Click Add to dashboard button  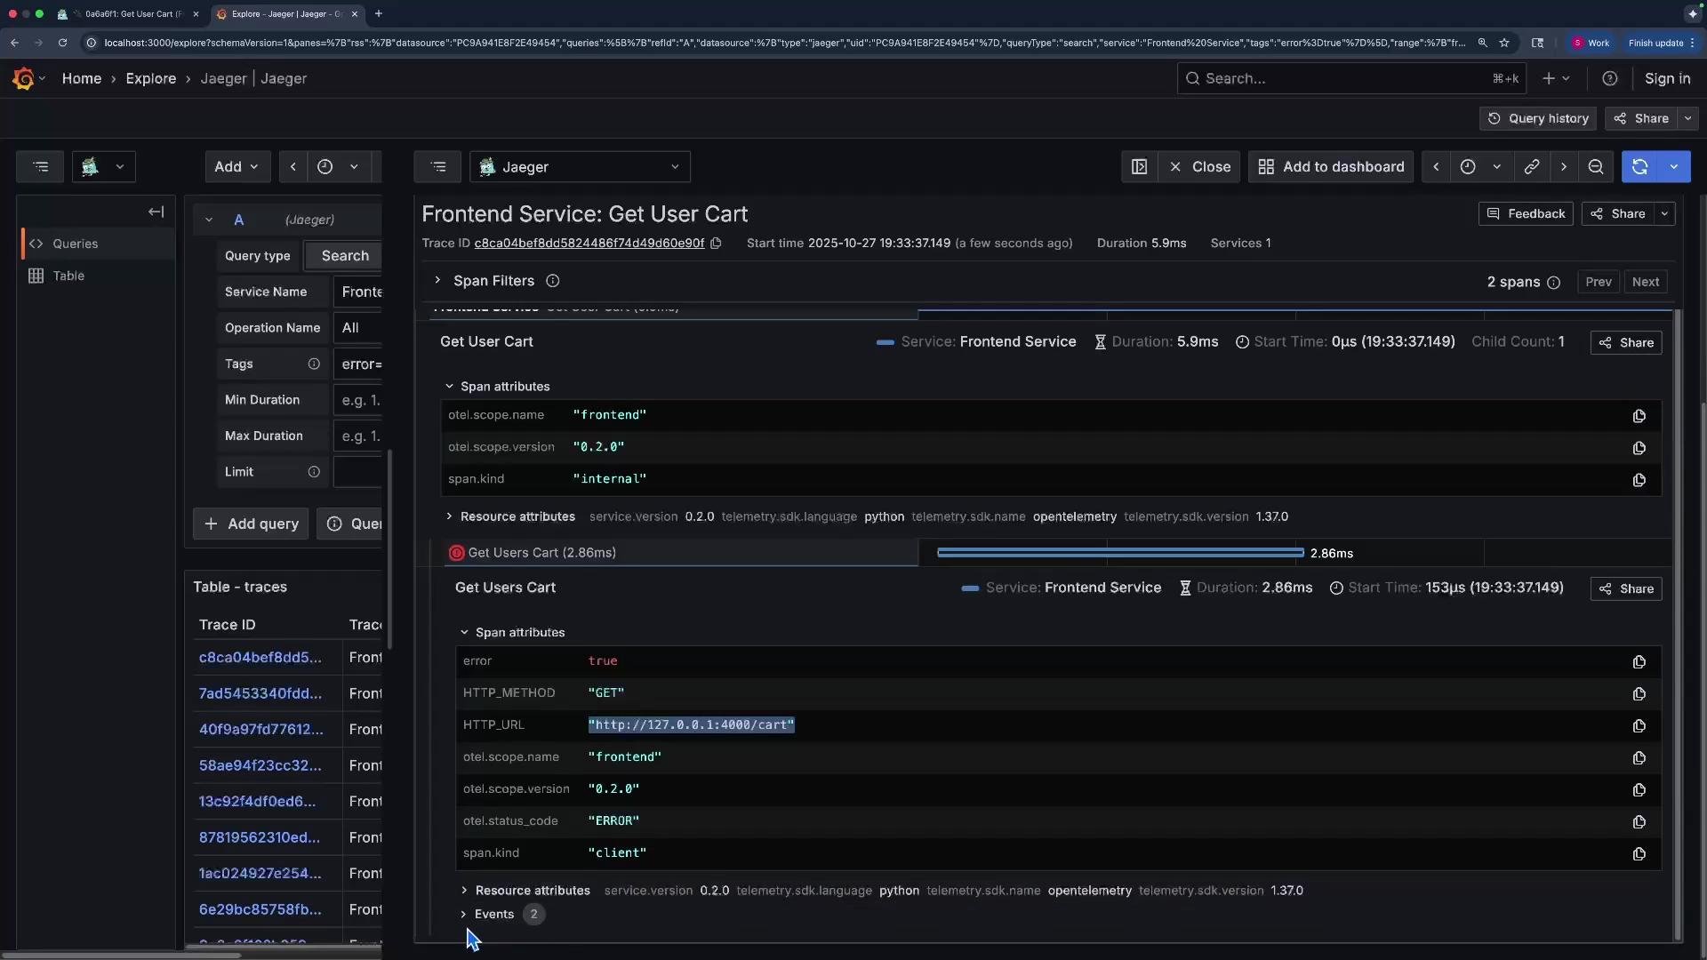tap(1331, 166)
